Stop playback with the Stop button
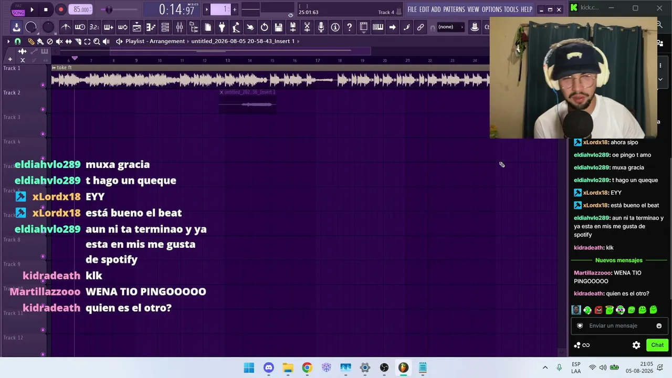The height and width of the screenshot is (378, 672). [x=46, y=9]
